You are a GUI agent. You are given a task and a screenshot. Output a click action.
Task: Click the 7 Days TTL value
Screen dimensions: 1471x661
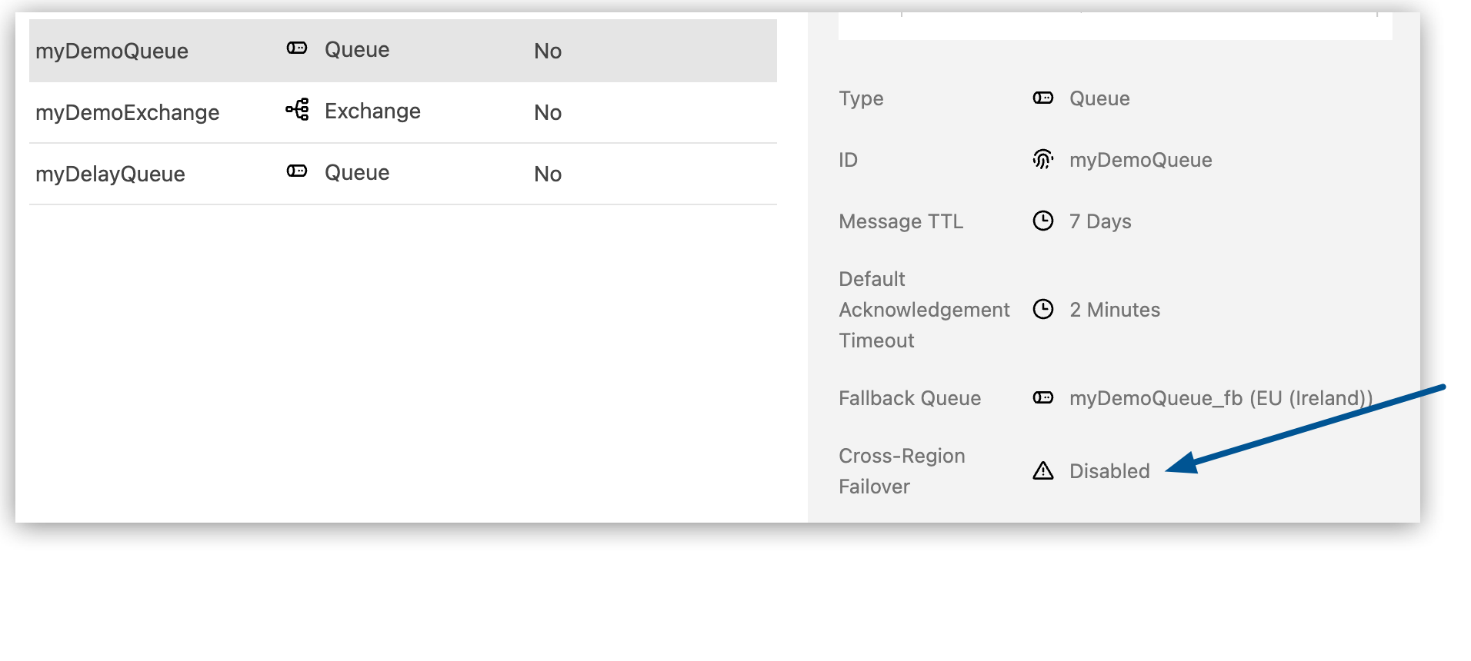point(1100,221)
